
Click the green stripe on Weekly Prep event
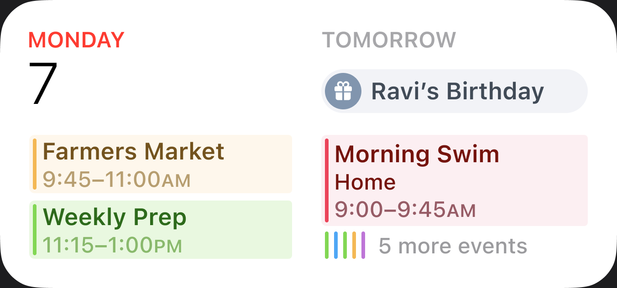click(35, 230)
